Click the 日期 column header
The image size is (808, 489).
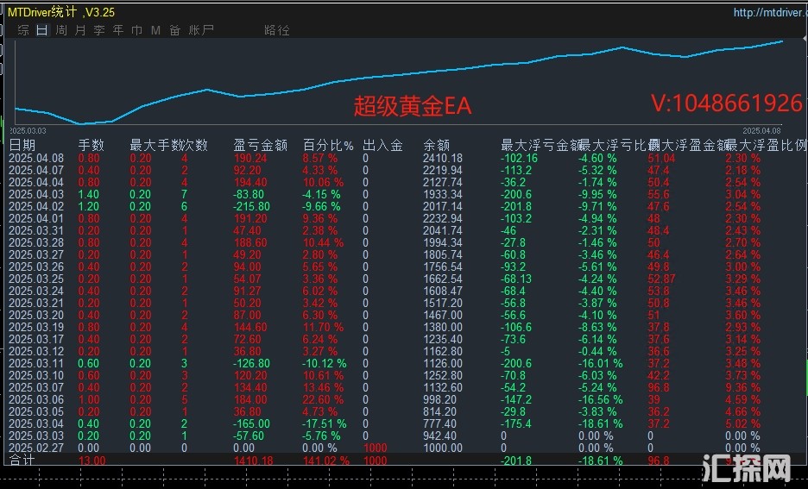(x=22, y=146)
